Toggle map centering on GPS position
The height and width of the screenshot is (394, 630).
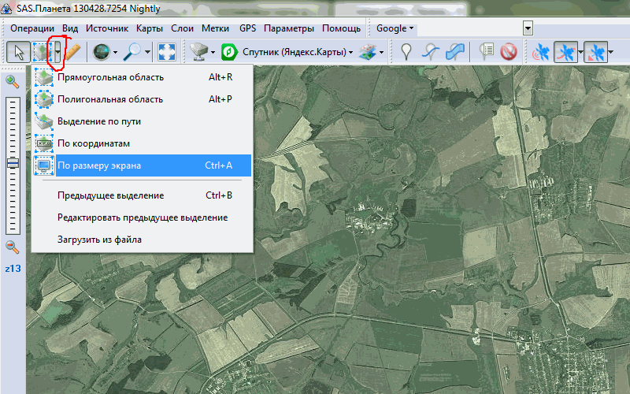(x=596, y=52)
